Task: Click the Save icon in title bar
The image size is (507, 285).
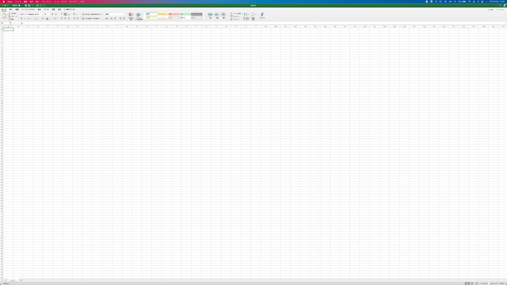Action: coord(29,5)
